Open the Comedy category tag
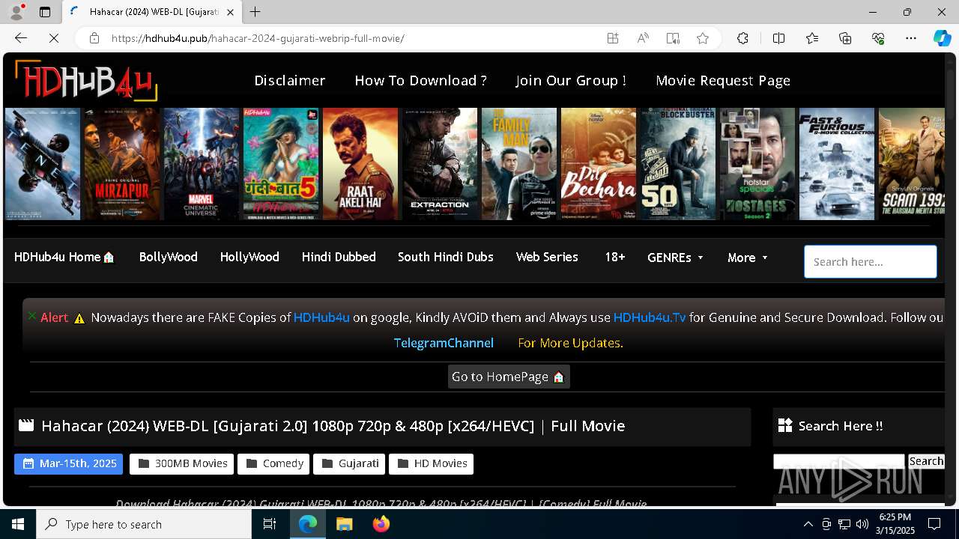Screen dimensions: 959x539 tap(273, 463)
